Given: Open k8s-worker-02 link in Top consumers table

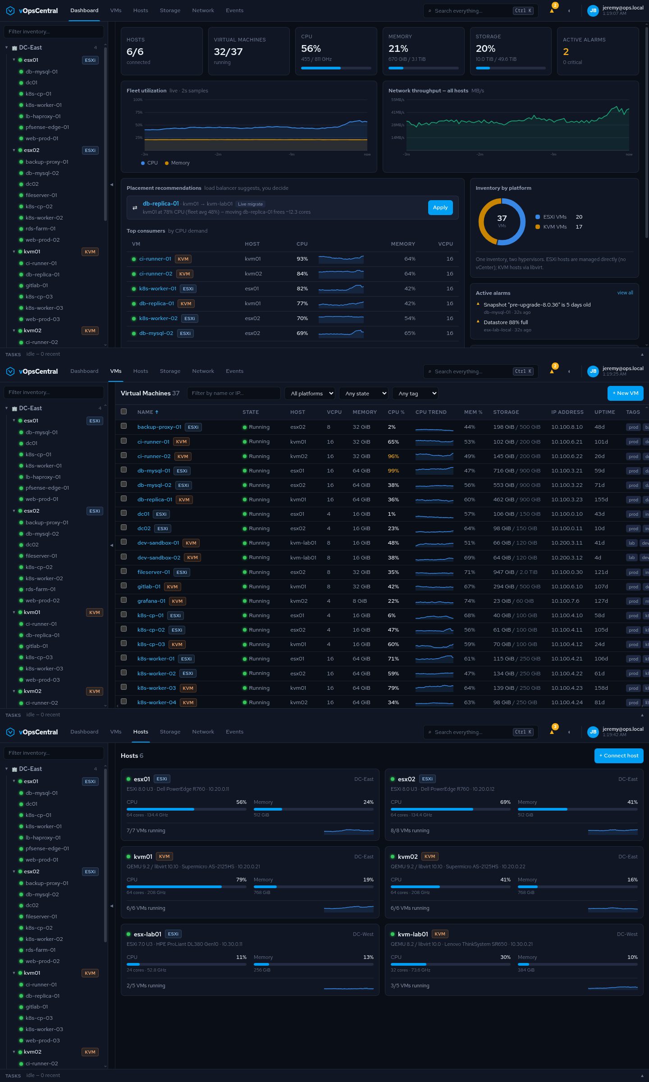Looking at the screenshot, I should coord(158,319).
